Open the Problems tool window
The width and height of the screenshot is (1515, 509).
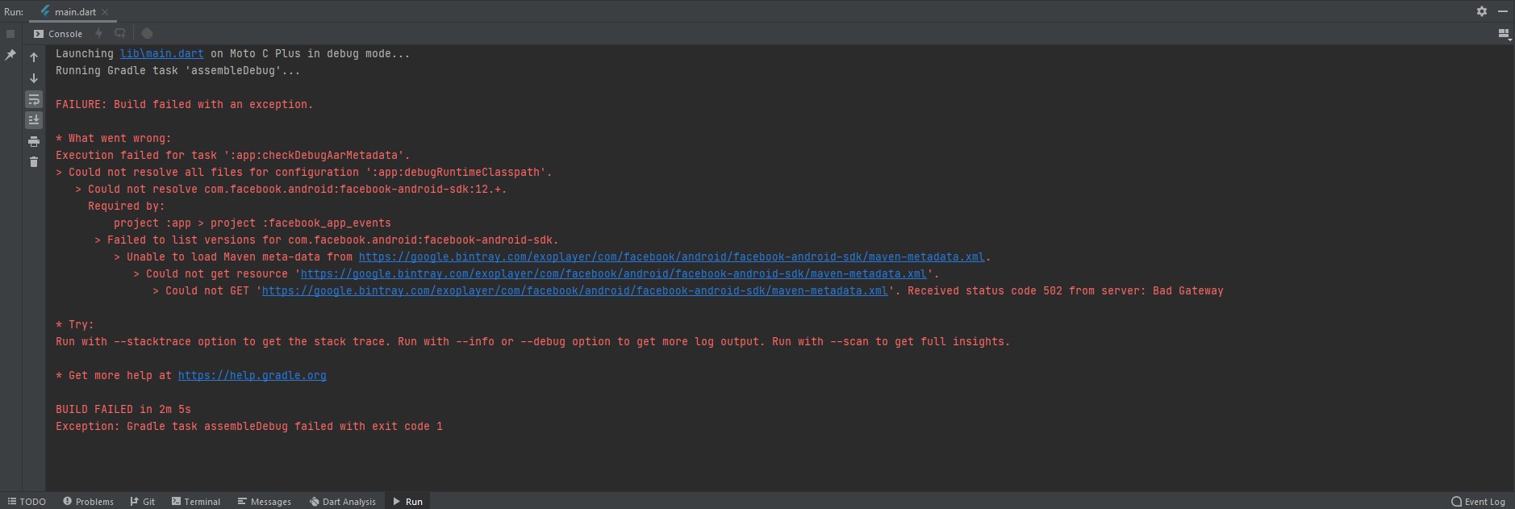89,502
